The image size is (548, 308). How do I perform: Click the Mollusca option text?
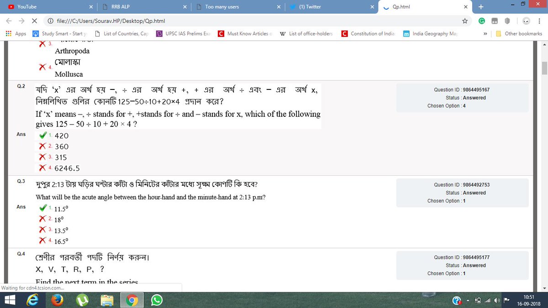(x=68, y=74)
